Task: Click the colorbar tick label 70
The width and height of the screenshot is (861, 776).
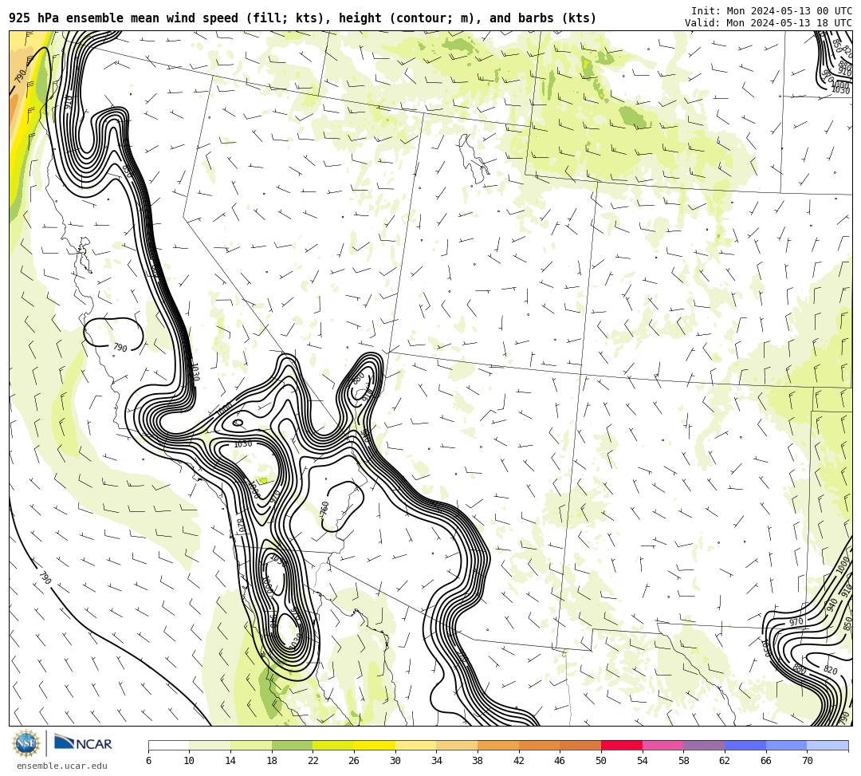Action: [807, 761]
